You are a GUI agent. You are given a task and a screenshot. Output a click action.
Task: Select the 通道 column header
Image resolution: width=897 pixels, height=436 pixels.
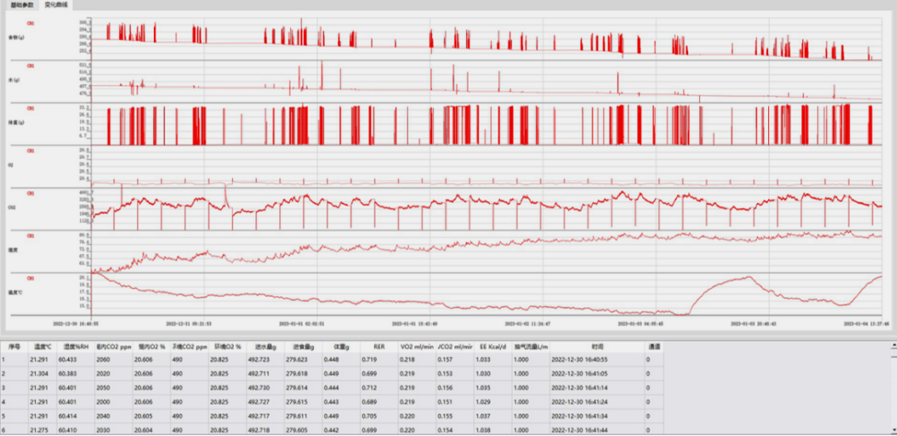pyautogui.click(x=654, y=345)
